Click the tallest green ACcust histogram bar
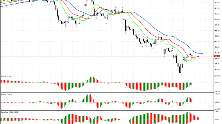Image resolution: width=222 pixels, height=124 pixels. pos(90,99)
